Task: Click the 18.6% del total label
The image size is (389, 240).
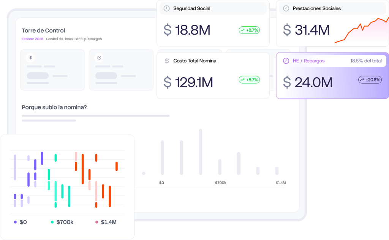Action: point(366,61)
